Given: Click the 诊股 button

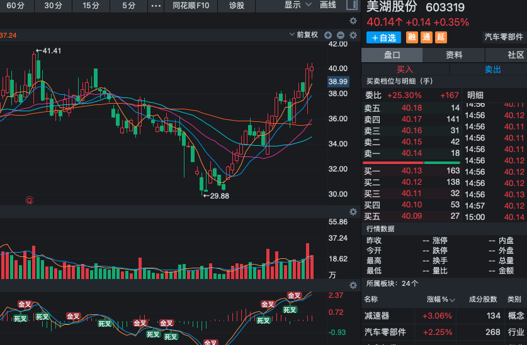Looking at the screenshot, I should click(237, 6).
